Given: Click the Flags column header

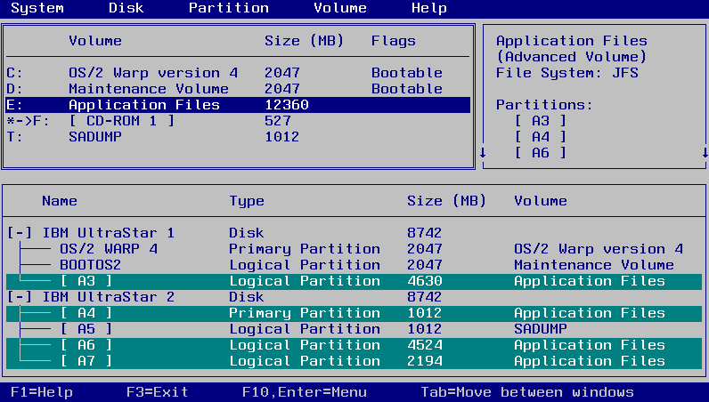Looking at the screenshot, I should [394, 41].
